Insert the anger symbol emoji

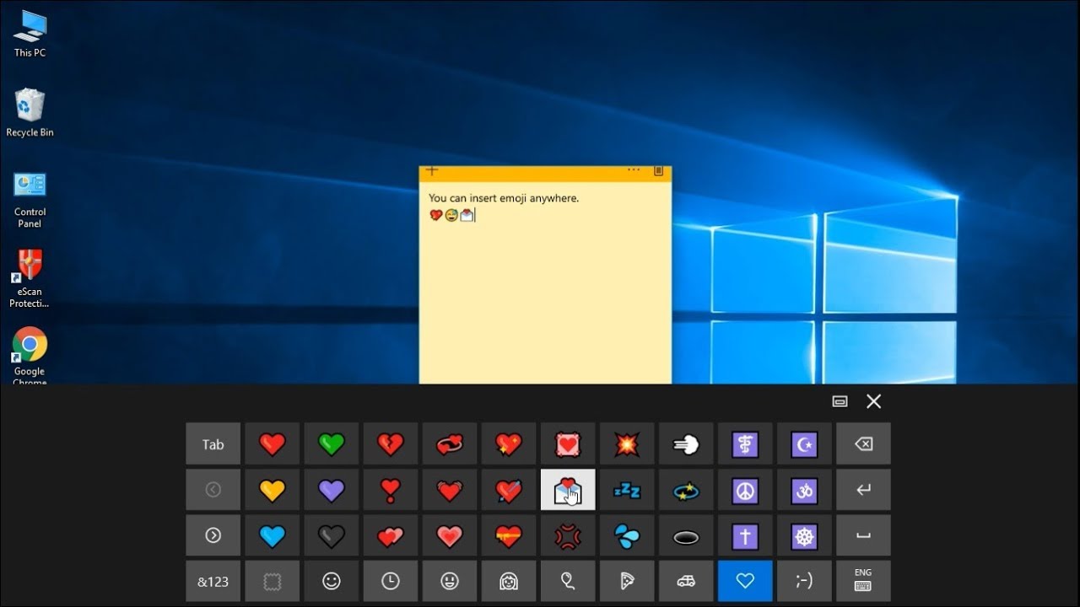pyautogui.click(x=567, y=535)
